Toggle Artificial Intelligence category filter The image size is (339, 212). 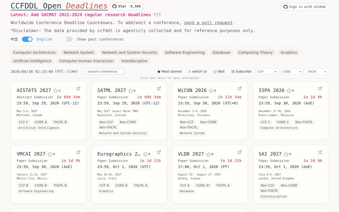(x=32, y=61)
